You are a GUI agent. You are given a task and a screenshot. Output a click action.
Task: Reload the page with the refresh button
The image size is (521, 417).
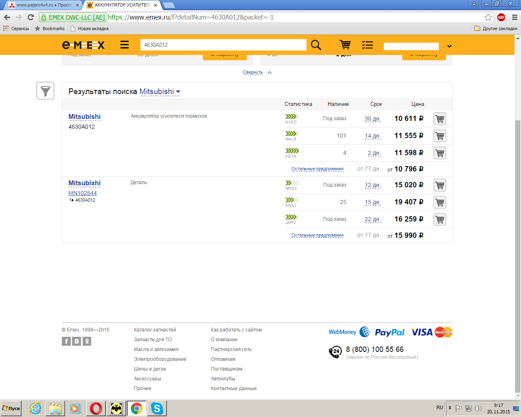31,17
